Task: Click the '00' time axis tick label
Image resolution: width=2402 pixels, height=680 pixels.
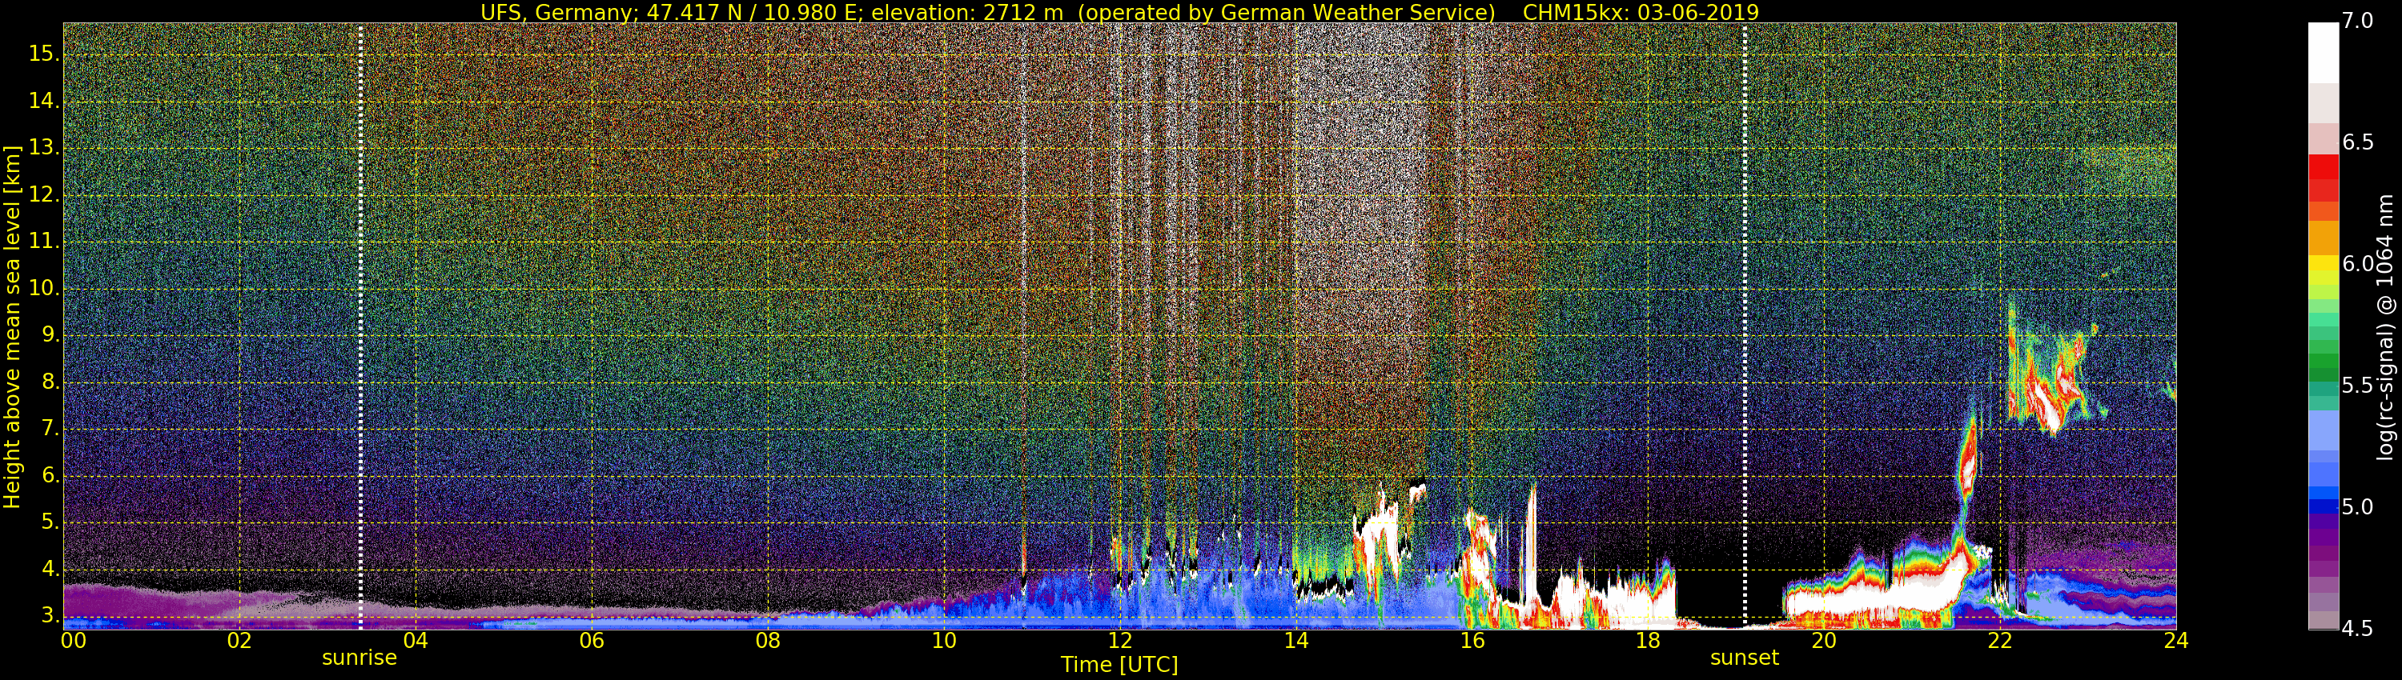Action: point(74,641)
